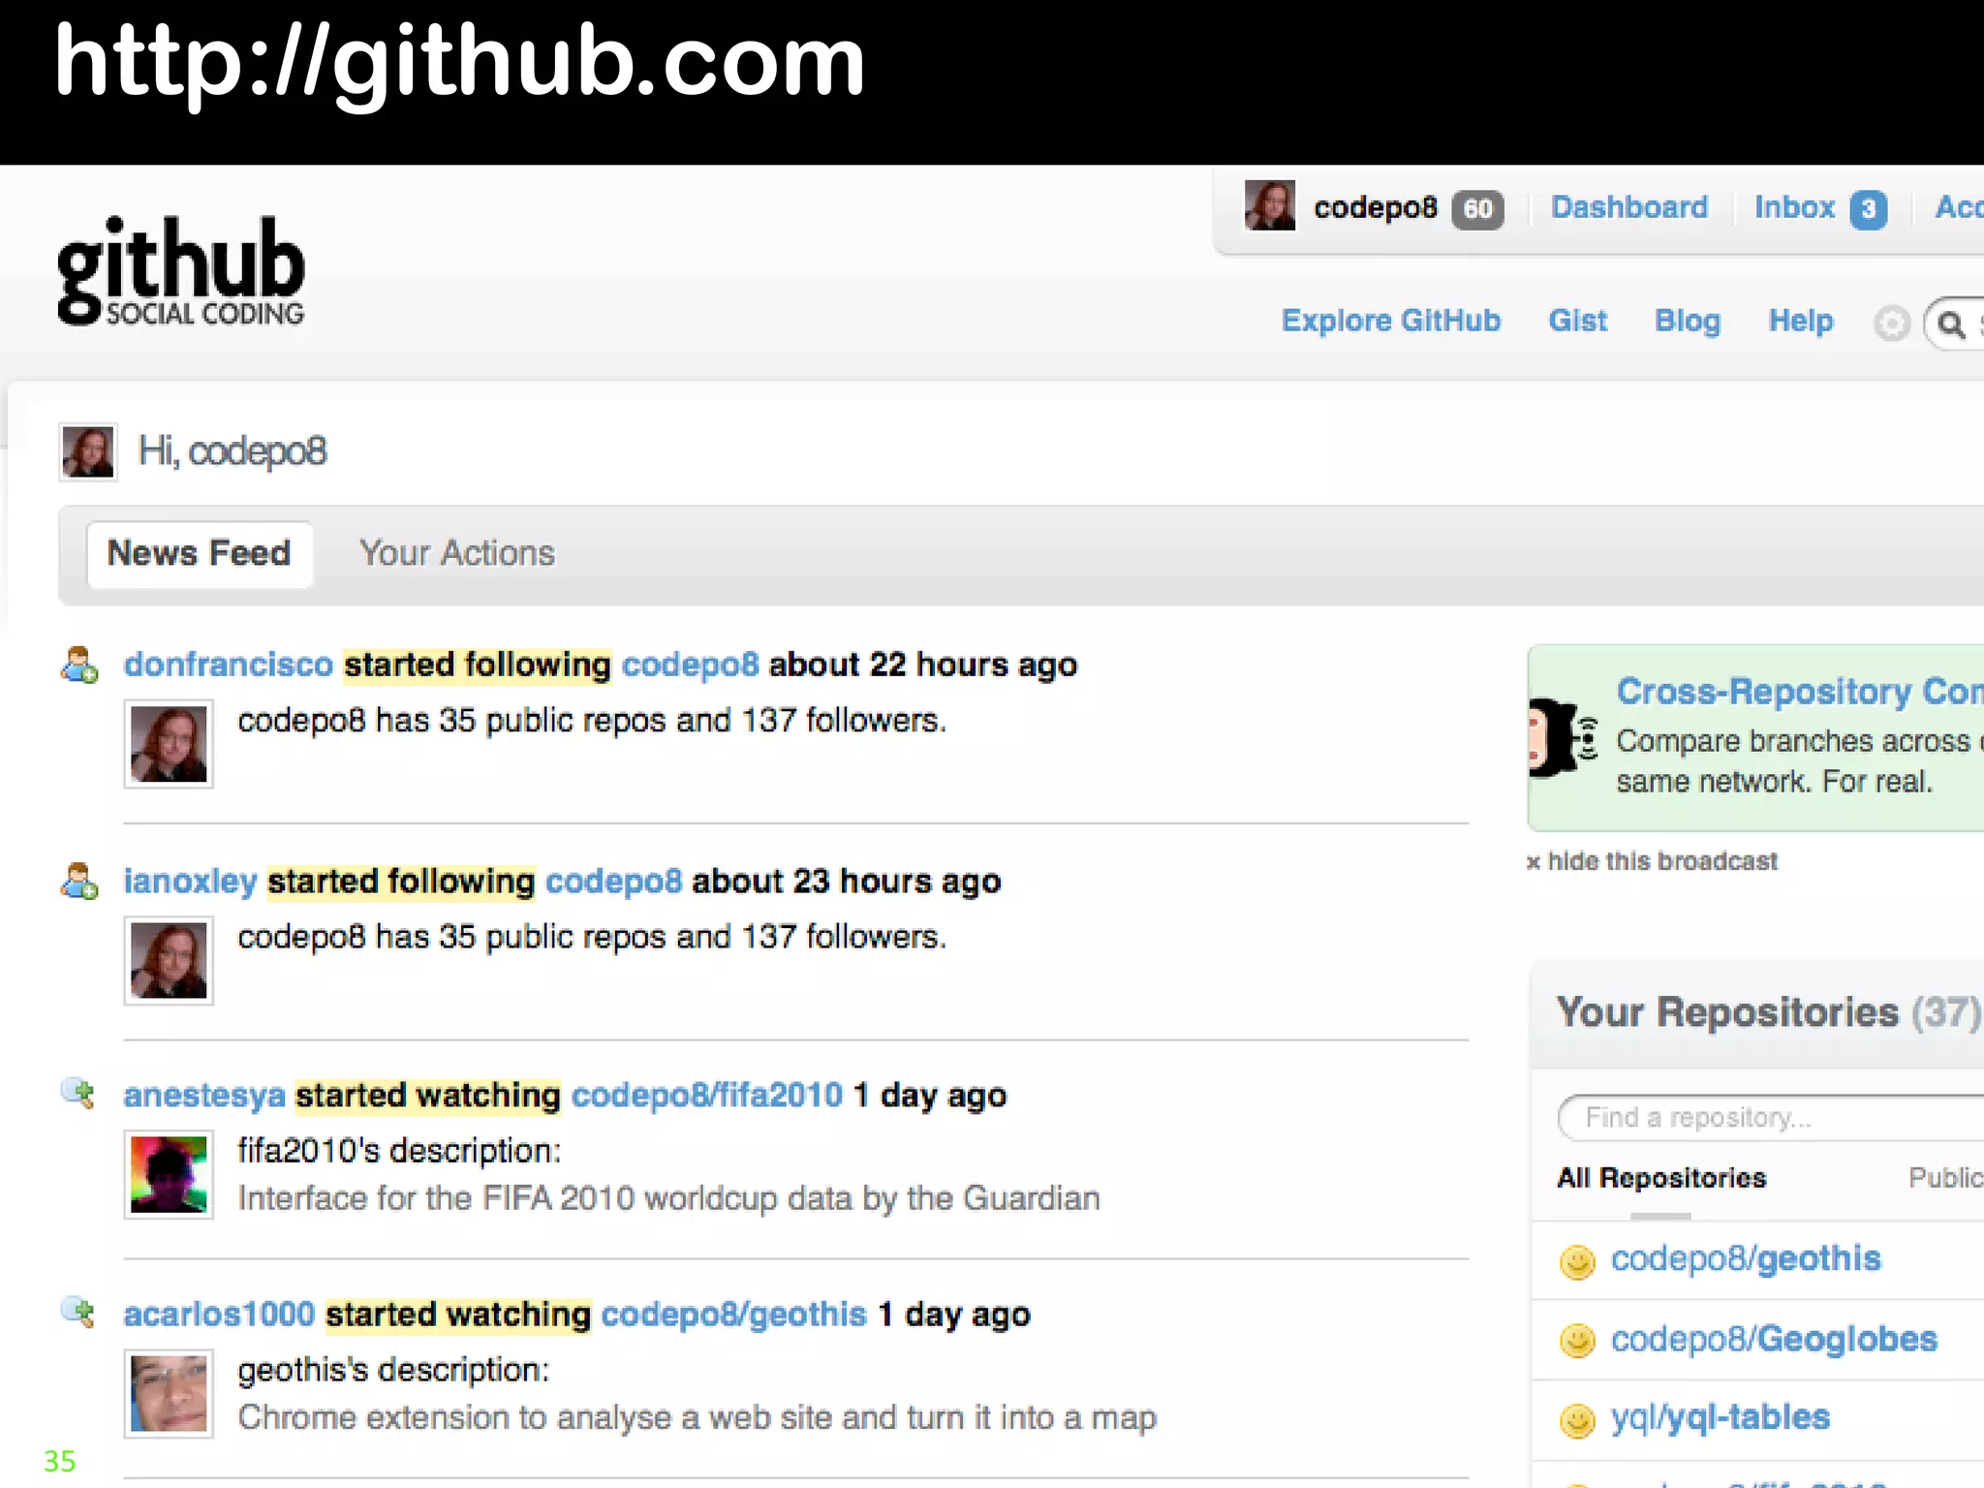Screen dimensions: 1984x1488
Task: Click the codepo8 username in the top bar
Action: 1376,207
